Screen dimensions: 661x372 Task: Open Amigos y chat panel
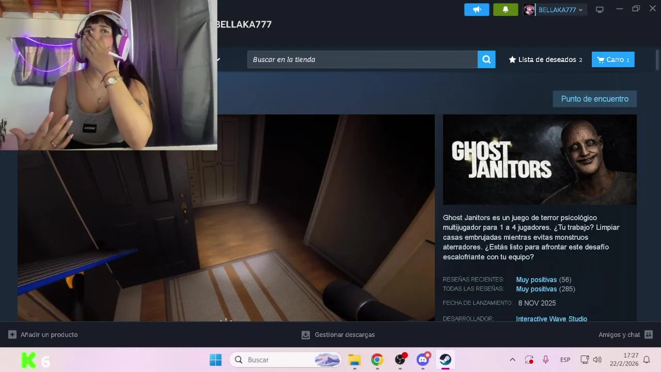625,335
